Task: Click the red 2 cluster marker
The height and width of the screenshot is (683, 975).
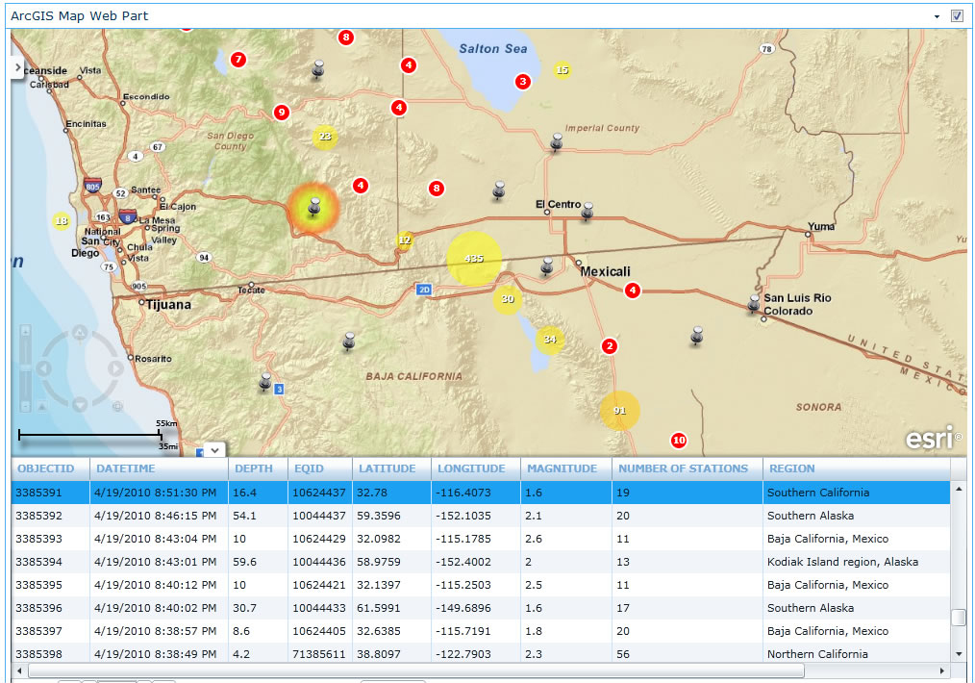Action: tap(610, 346)
